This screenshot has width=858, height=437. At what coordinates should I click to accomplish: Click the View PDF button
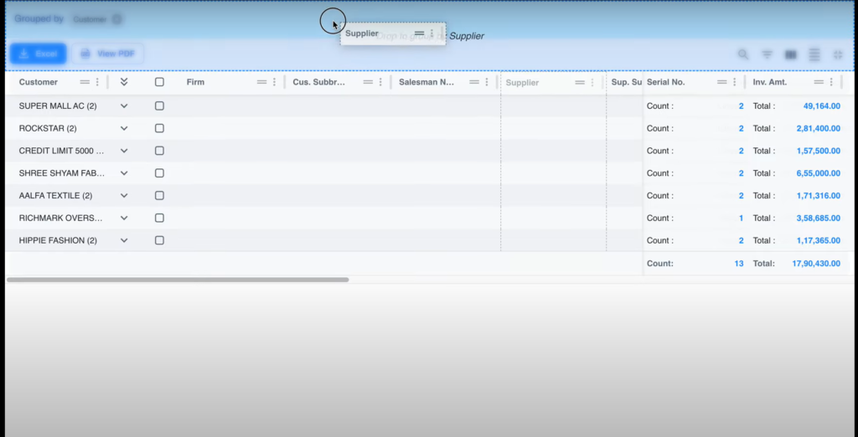[x=107, y=54]
